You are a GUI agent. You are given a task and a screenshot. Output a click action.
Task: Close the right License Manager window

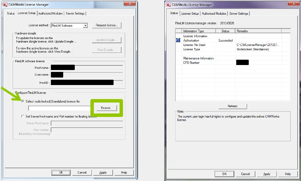click(293, 3)
